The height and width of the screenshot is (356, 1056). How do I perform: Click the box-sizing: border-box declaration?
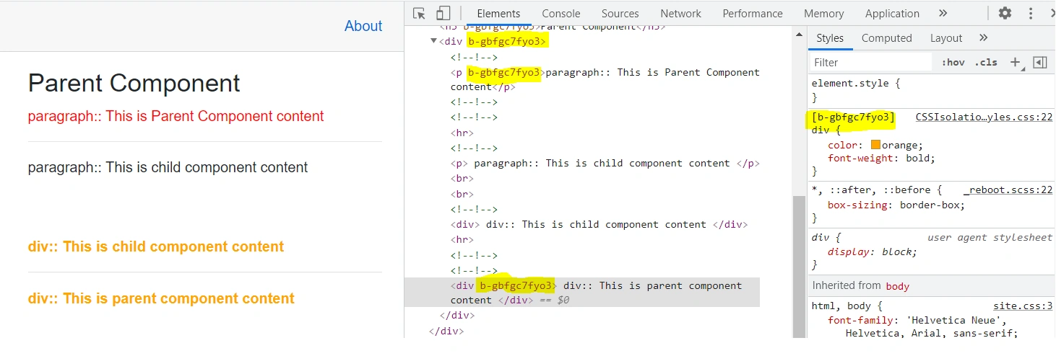pyautogui.click(x=896, y=205)
